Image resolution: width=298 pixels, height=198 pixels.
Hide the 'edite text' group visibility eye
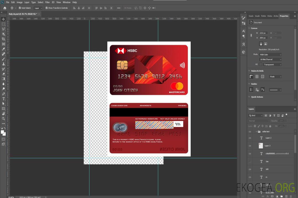(250, 132)
